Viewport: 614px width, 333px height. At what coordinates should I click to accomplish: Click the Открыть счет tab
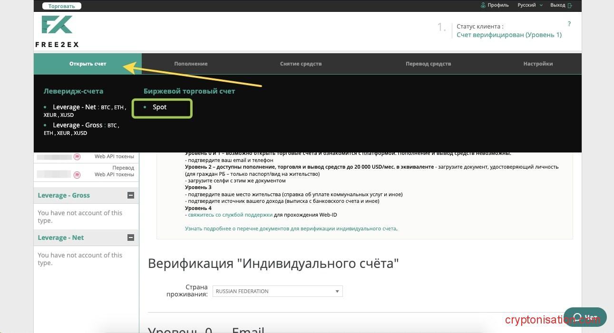[x=88, y=64]
